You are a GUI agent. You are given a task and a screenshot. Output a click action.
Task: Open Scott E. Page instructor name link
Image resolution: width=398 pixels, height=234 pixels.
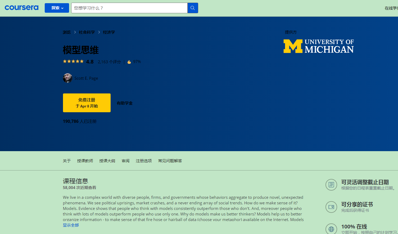click(86, 78)
